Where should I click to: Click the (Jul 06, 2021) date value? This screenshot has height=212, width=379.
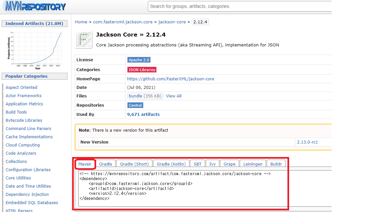coord(141,88)
